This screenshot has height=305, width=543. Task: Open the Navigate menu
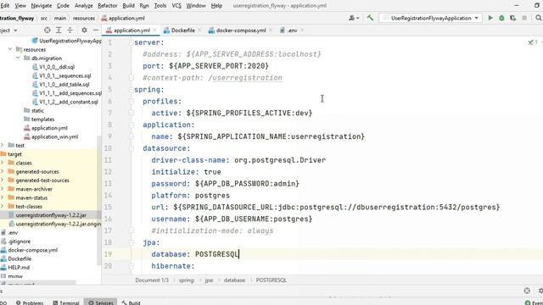tap(42, 6)
